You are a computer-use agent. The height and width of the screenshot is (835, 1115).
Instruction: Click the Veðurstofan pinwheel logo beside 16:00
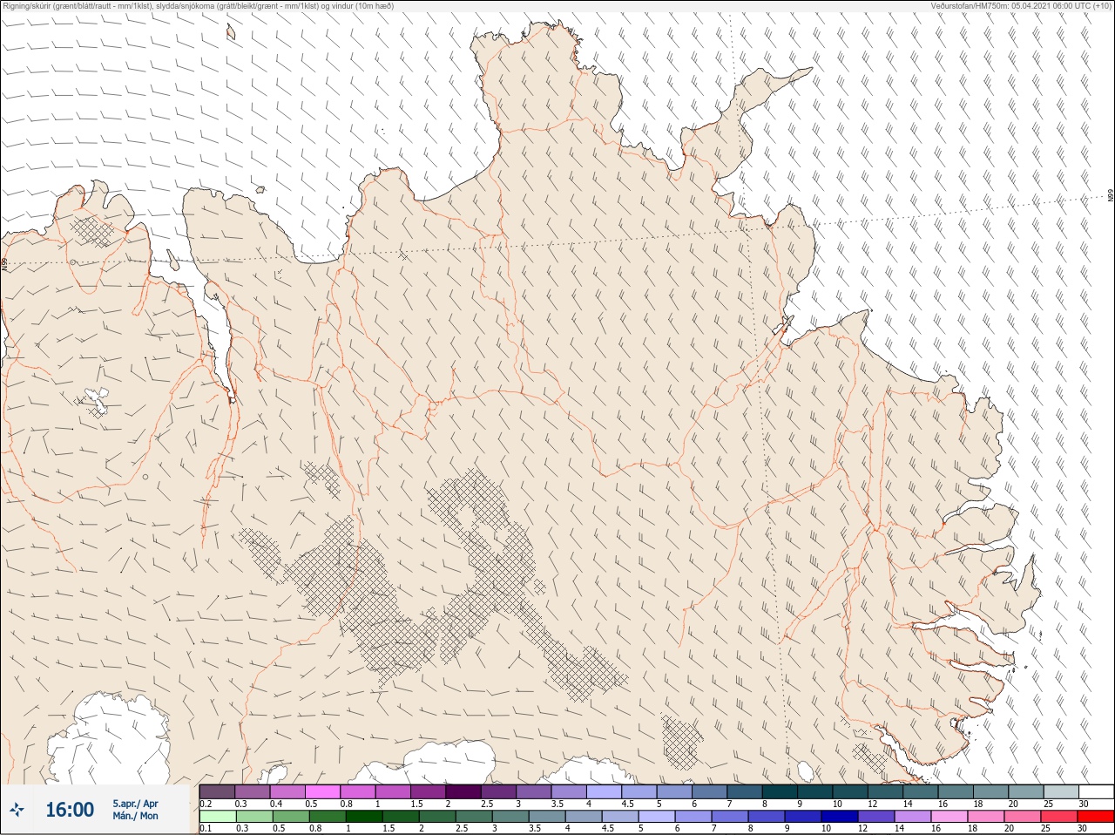[x=17, y=810]
